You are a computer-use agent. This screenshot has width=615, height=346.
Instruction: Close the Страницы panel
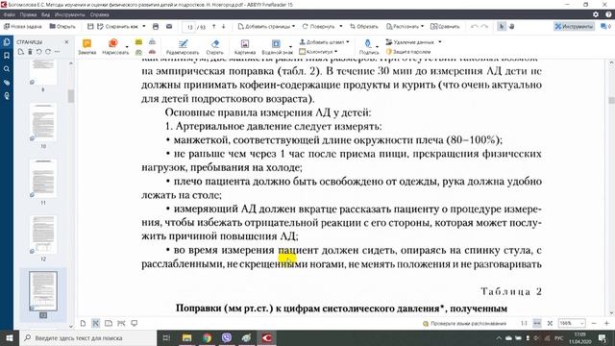pos(66,41)
